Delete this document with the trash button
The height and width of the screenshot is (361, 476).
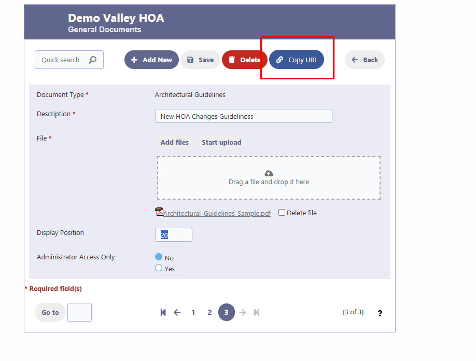click(x=244, y=60)
